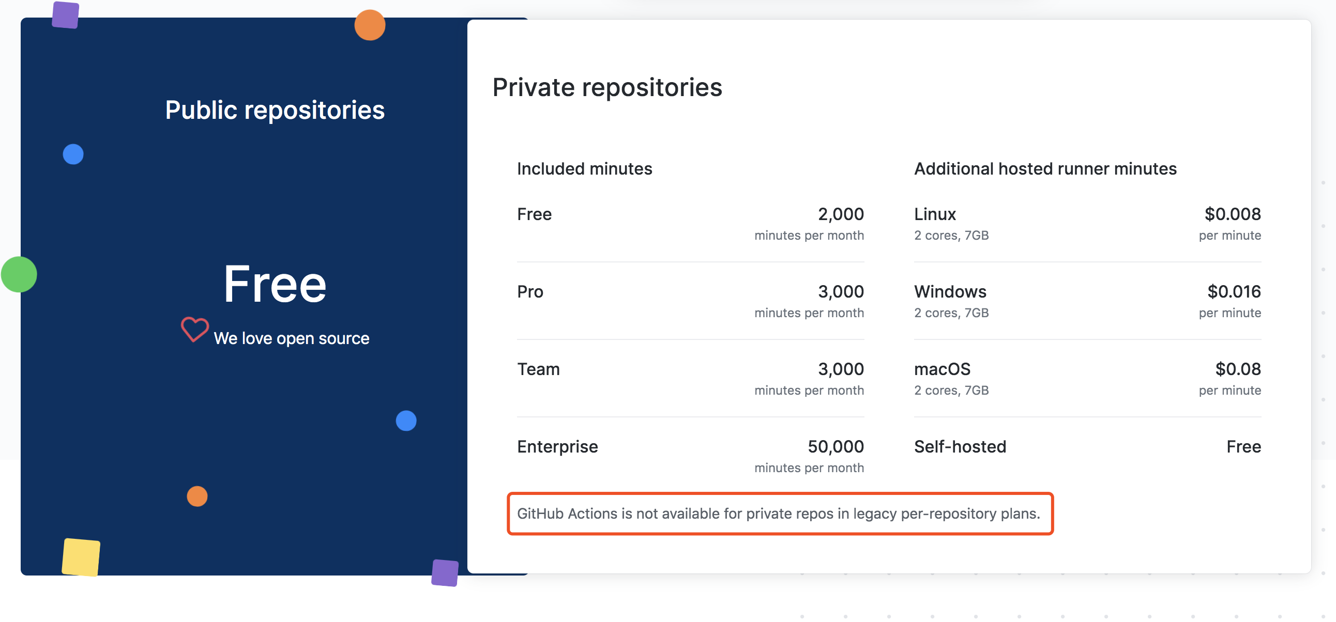The width and height of the screenshot is (1336, 622).
Task: Click the Self-hosted runner label
Action: pos(960,446)
